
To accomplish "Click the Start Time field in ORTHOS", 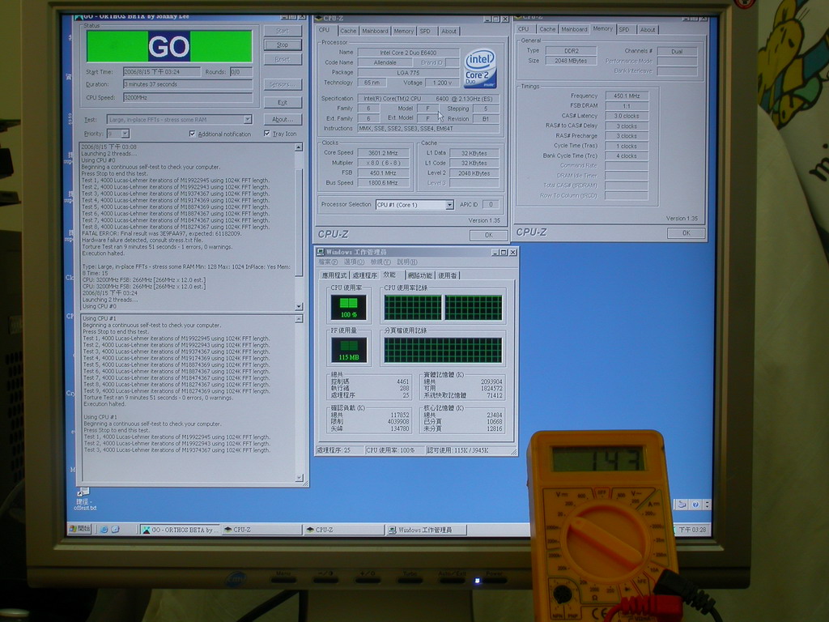I will click(x=161, y=71).
